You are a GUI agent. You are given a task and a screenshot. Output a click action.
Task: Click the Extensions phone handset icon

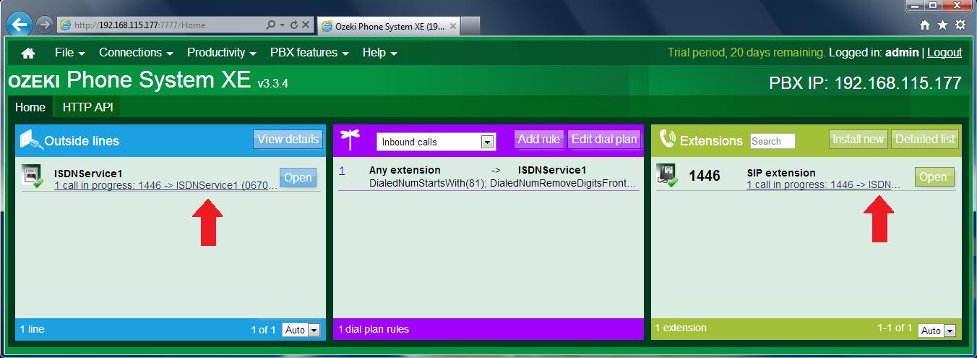(x=667, y=139)
